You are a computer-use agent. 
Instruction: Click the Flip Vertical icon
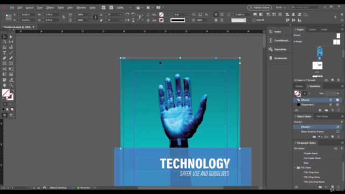coord(133,20)
